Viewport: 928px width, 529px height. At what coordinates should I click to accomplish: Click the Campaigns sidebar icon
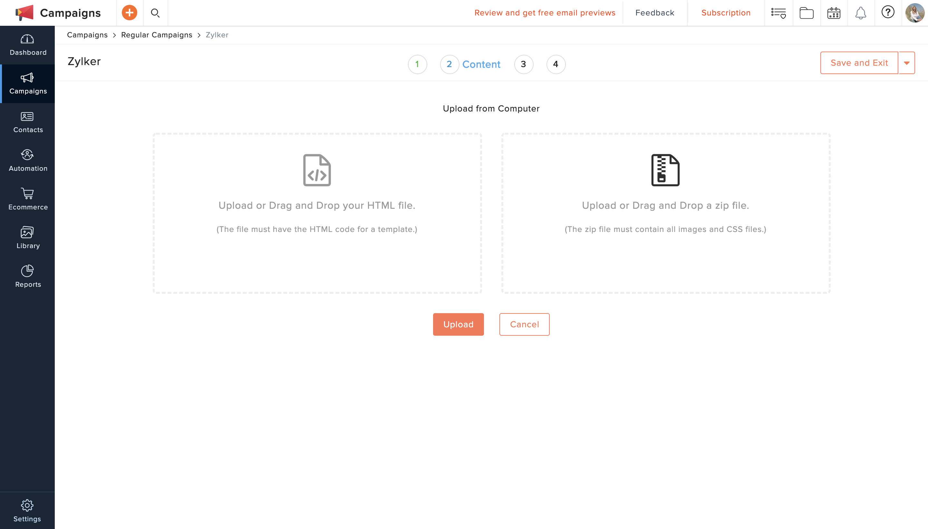27,83
